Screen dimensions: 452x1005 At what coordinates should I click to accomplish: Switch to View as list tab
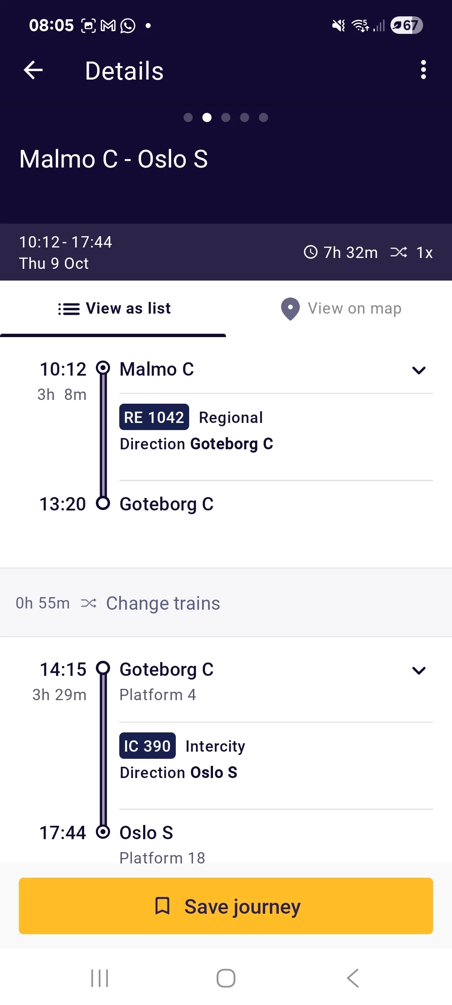click(x=114, y=309)
